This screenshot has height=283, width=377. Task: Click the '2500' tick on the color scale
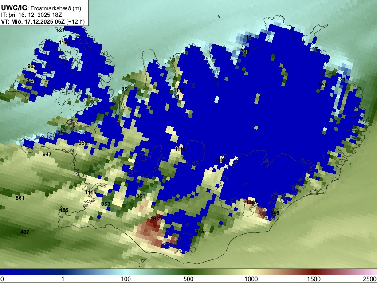[x=370, y=279]
